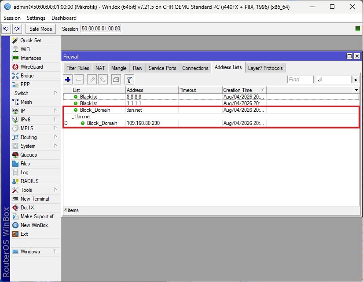Screen dimensions: 363x282
Task: Open RADIUS settings
Action: pyautogui.click(x=36, y=181)
